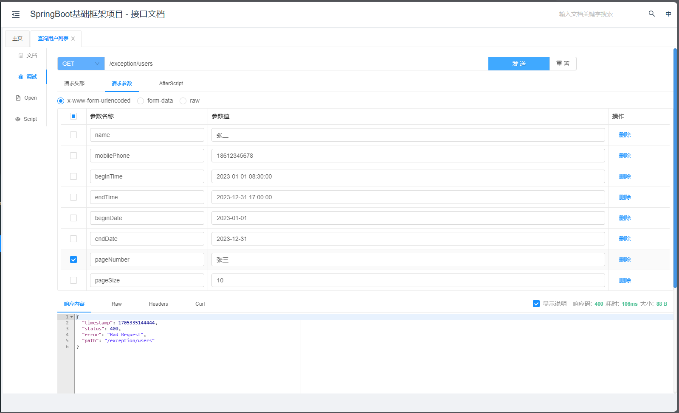Open the 请求头部 tab
Image resolution: width=679 pixels, height=413 pixels.
coord(74,84)
